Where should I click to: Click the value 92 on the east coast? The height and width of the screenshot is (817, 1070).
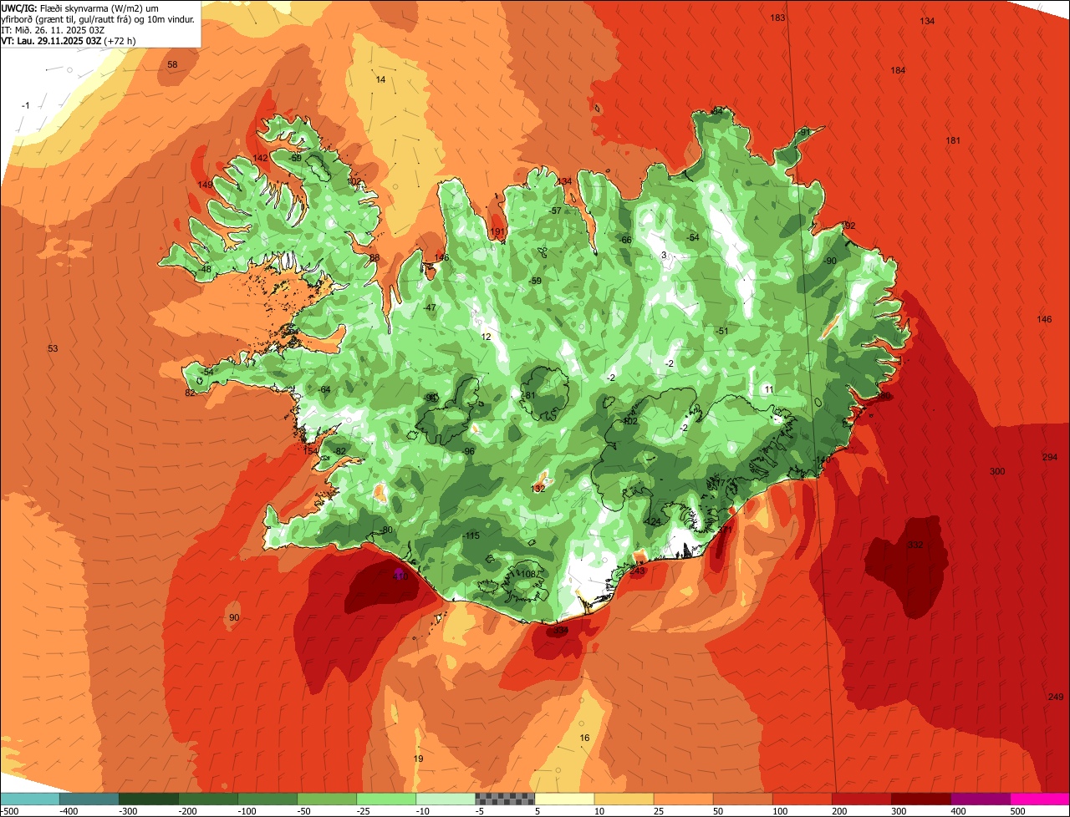[x=850, y=226]
